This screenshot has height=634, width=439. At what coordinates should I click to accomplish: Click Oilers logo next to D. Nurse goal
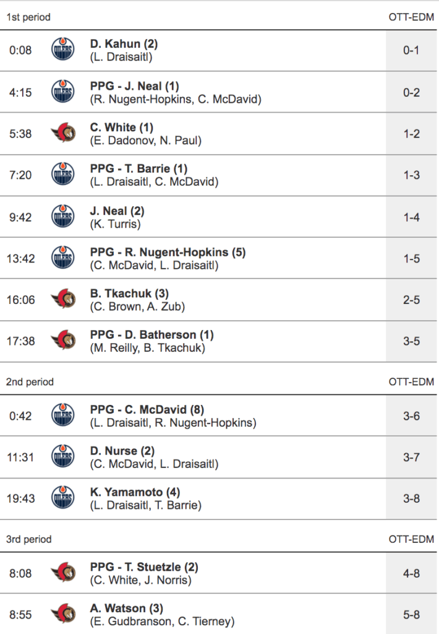[x=63, y=457]
